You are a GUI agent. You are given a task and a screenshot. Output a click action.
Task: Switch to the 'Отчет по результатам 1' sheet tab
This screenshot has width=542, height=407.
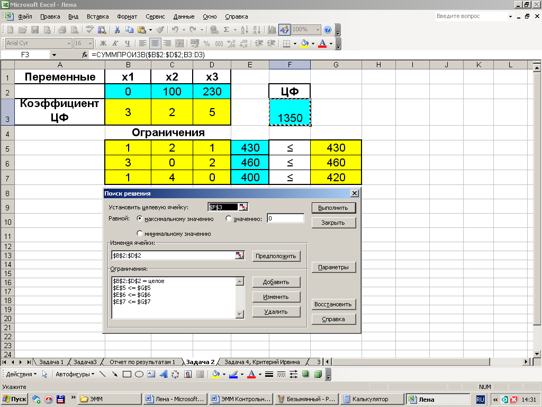(141, 362)
